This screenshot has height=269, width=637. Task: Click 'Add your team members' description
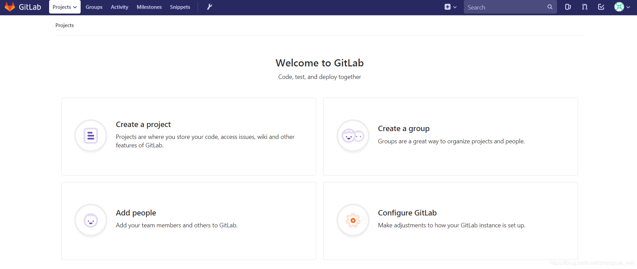point(177,225)
